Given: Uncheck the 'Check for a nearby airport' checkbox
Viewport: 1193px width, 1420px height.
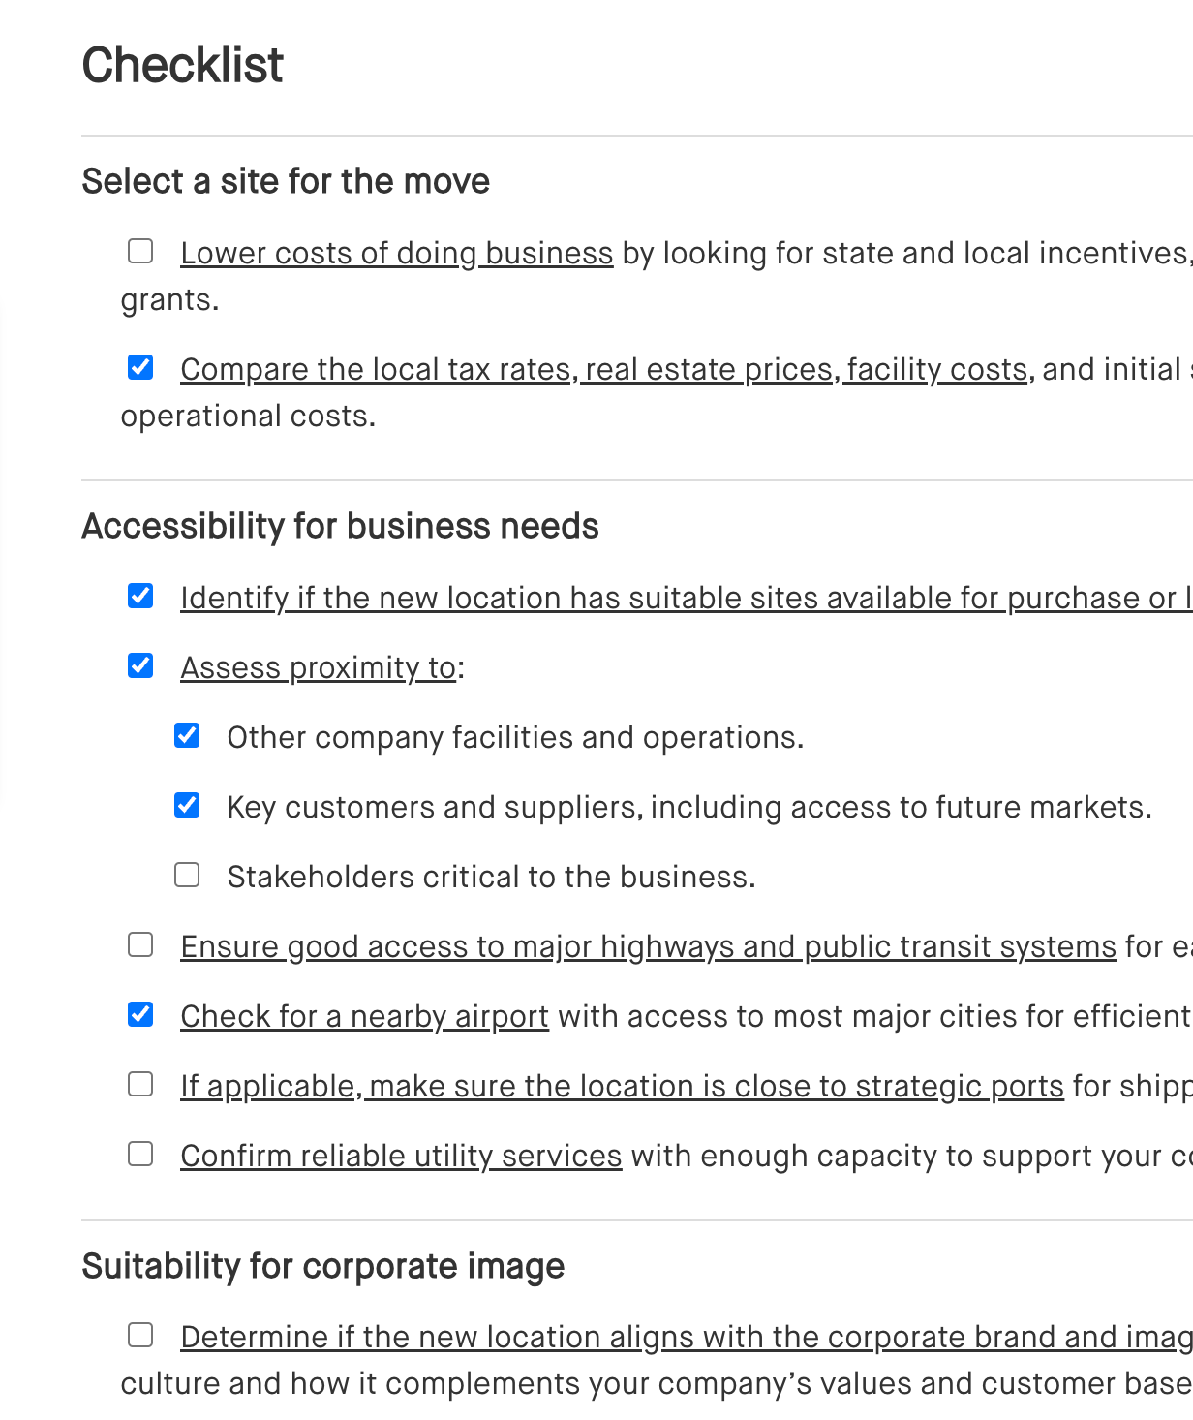Looking at the screenshot, I should [x=140, y=1015].
